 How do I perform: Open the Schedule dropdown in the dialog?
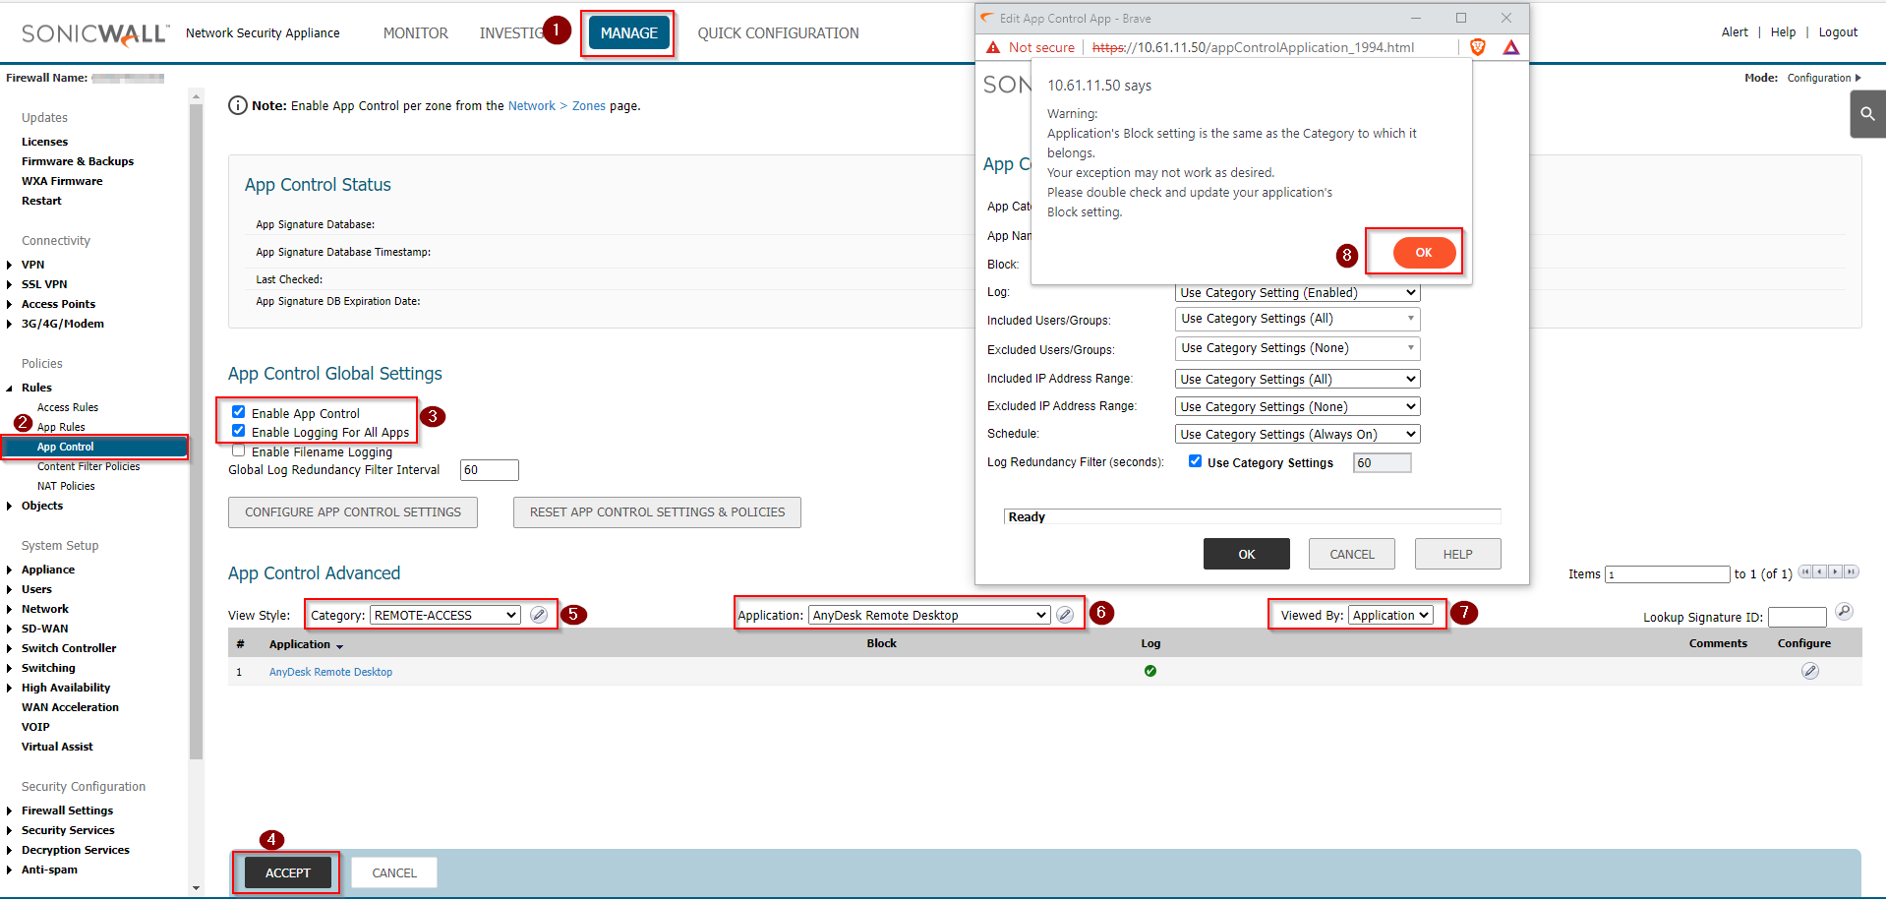point(1297,434)
